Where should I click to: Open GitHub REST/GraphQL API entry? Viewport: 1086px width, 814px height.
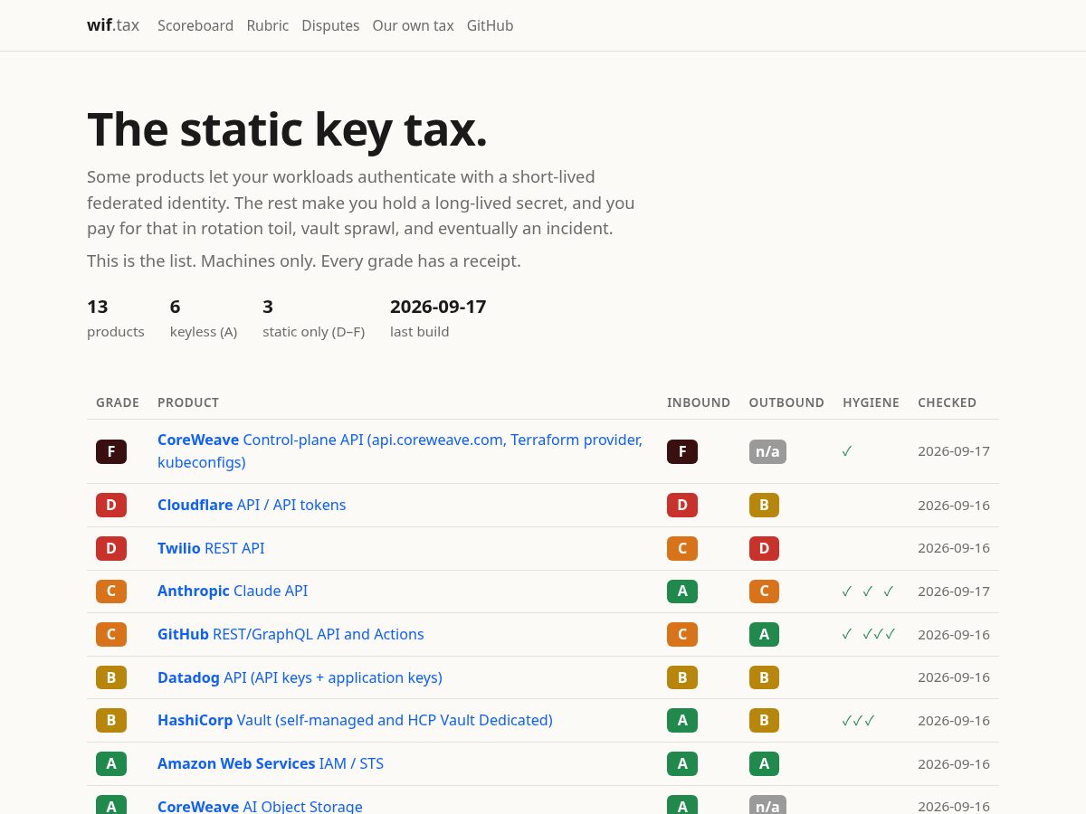pos(291,634)
